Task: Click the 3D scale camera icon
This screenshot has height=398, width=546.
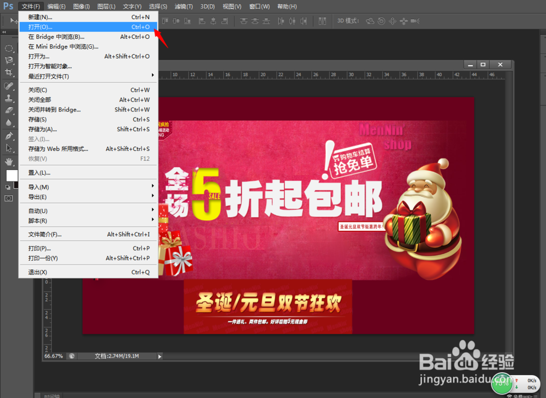Action: 415,21
